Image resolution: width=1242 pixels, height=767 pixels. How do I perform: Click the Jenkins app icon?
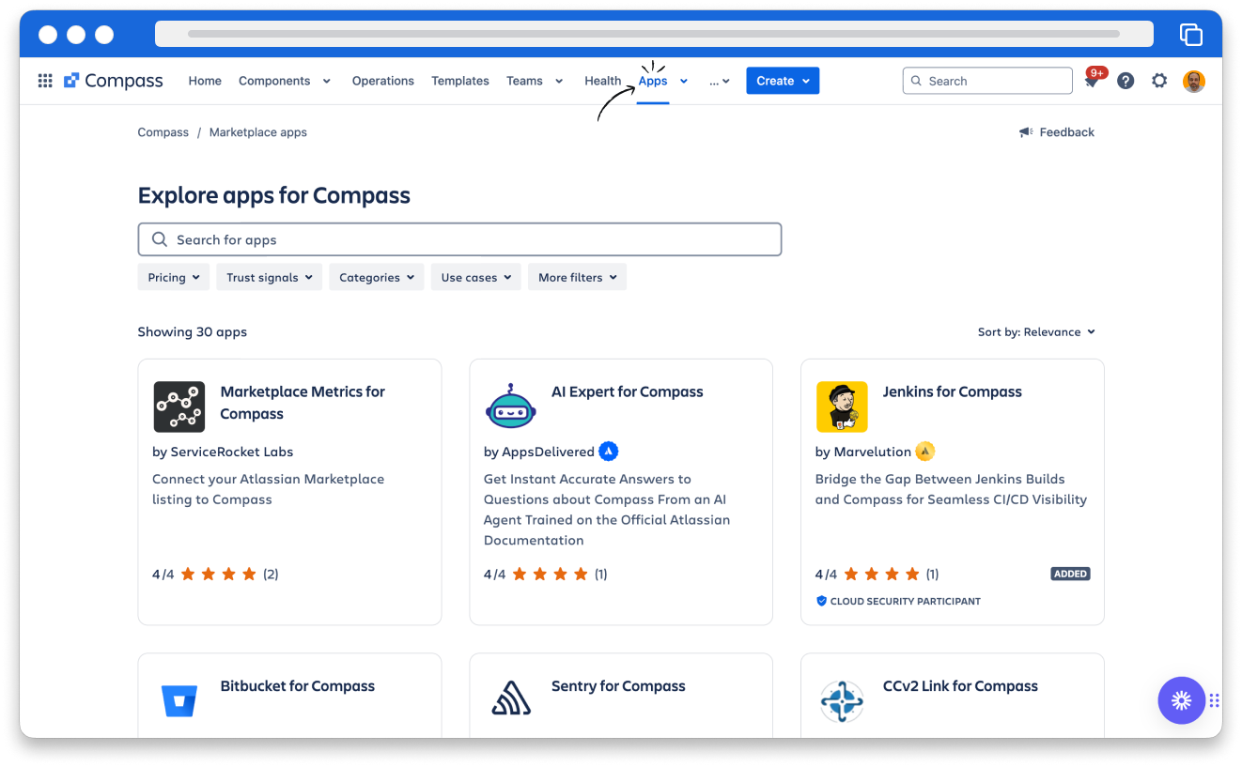(842, 407)
